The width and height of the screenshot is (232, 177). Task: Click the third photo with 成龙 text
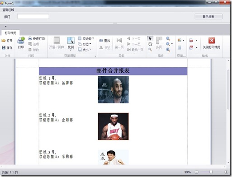pyautogui.click(x=114, y=157)
